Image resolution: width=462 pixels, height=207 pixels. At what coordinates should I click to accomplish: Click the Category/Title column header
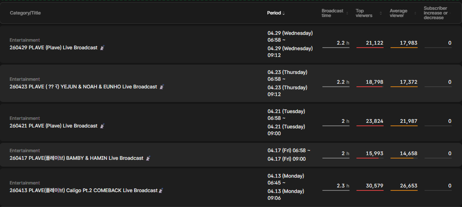[x=26, y=13]
